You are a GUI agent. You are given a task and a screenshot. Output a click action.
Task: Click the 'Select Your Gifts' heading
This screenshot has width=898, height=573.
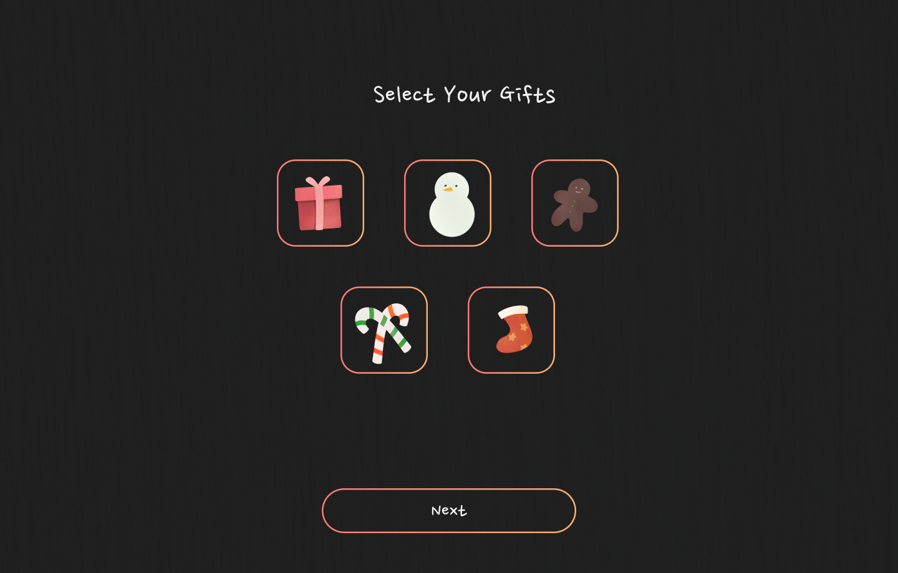pyautogui.click(x=464, y=95)
